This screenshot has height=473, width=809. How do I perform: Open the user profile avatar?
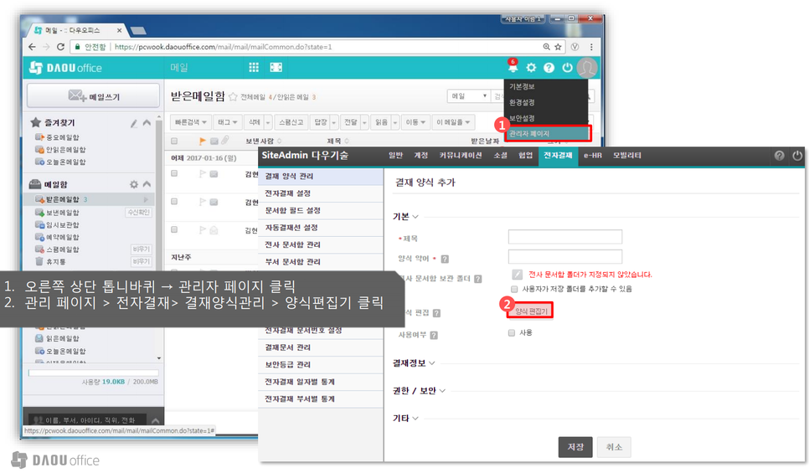pyautogui.click(x=586, y=68)
